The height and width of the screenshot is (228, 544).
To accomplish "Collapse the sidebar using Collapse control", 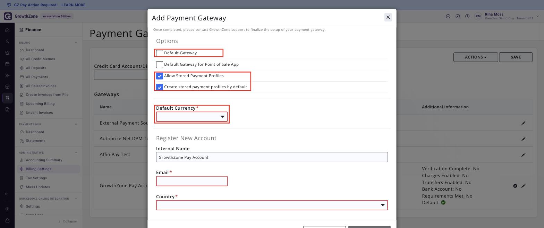I will coord(67,221).
